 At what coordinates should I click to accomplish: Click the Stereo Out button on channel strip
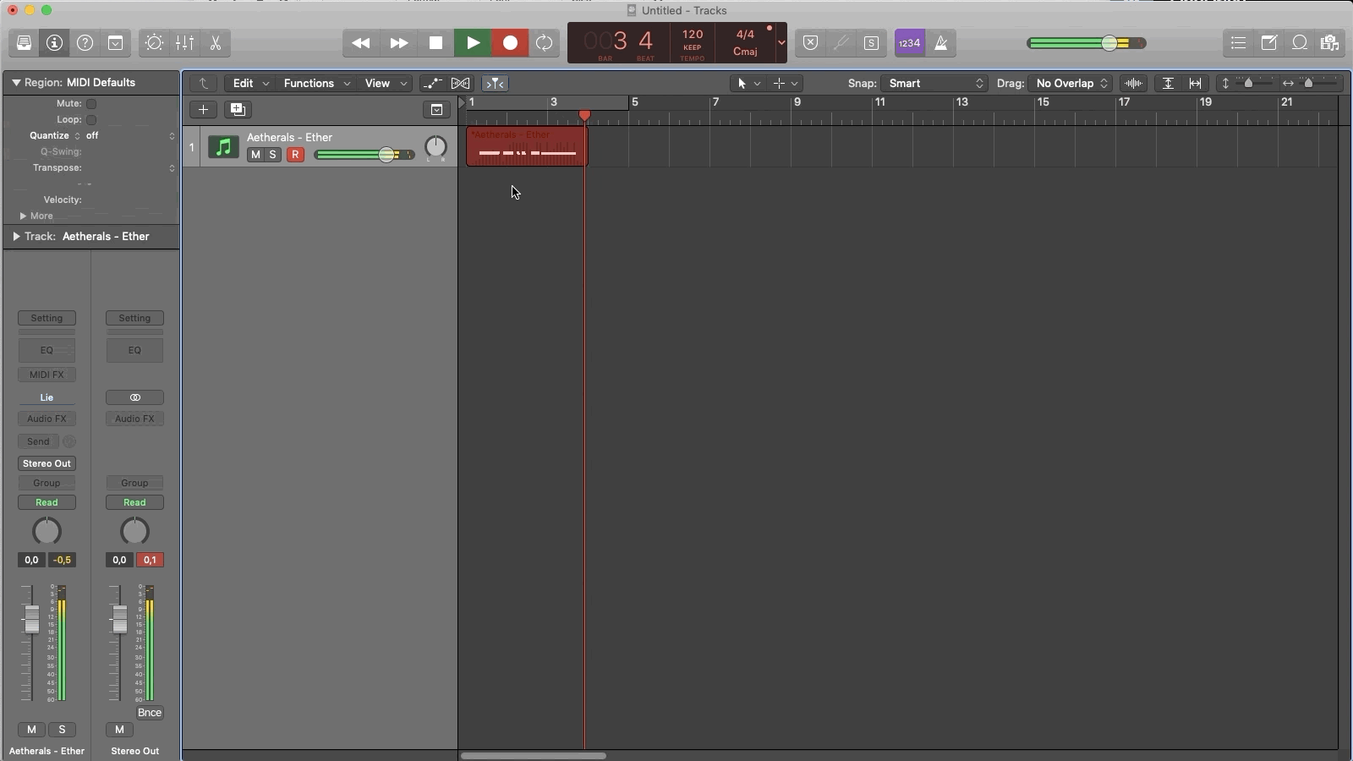tap(47, 463)
